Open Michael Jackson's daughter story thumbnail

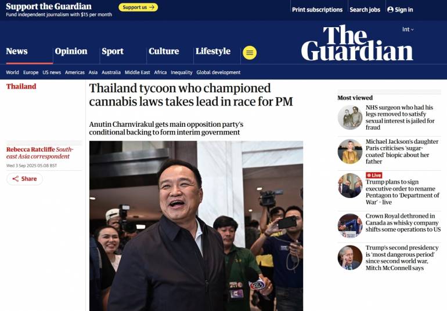tap(350, 152)
